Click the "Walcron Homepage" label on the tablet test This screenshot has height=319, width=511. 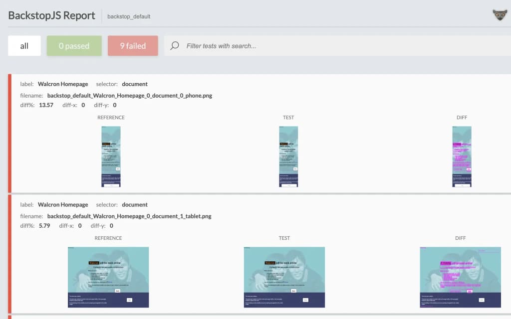(63, 205)
